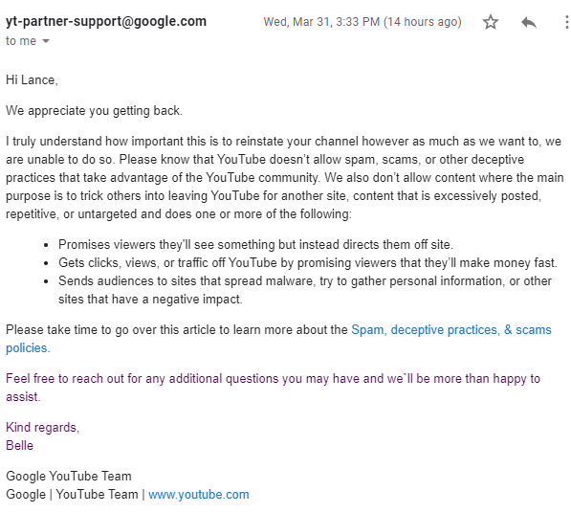Open Spam, deceptive practices, & scams link
Viewport: 571px width, 513px height.
point(451,330)
